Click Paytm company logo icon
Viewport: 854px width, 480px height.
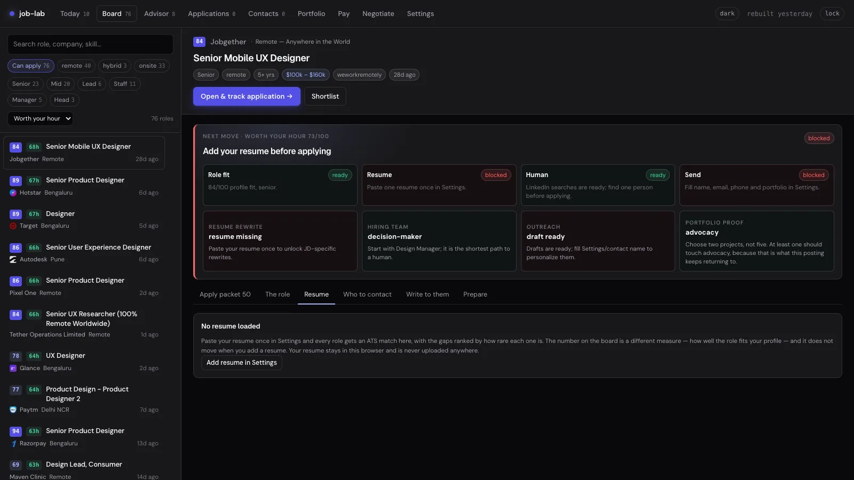point(13,410)
